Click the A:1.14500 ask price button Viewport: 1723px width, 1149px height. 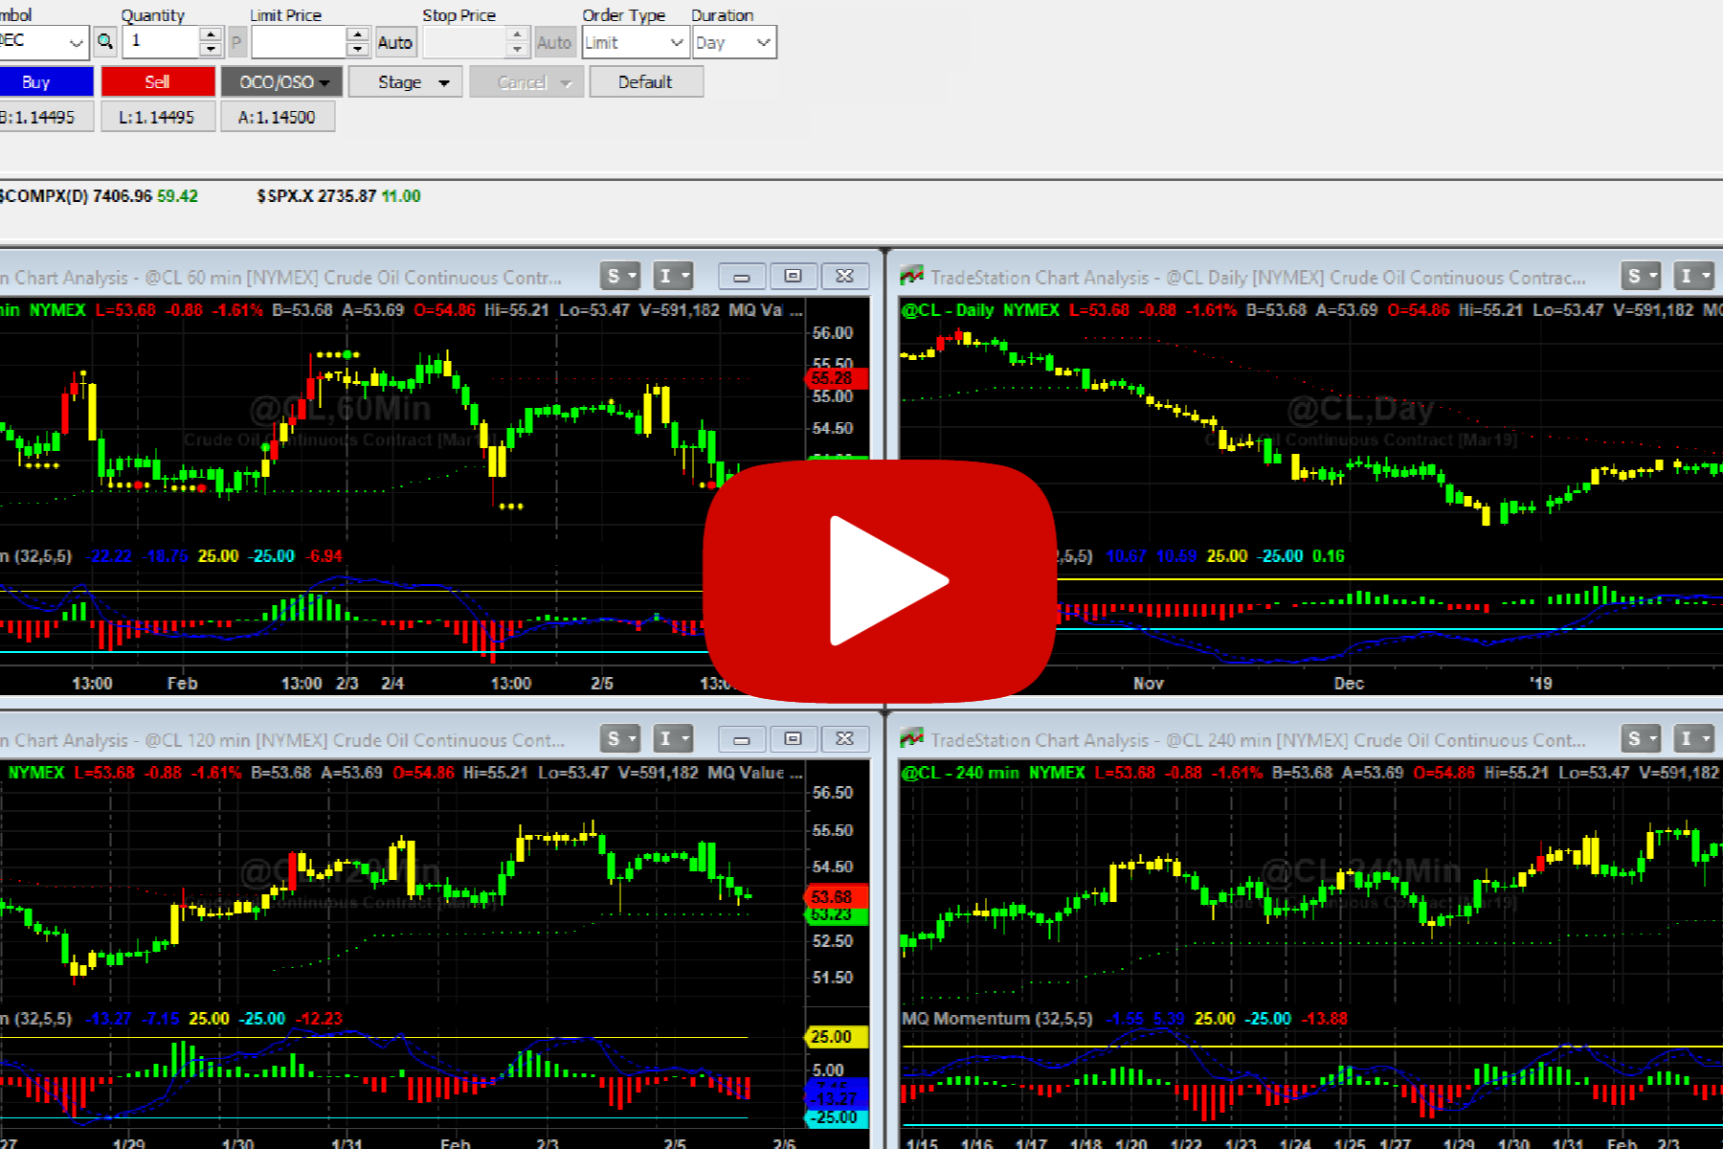278,117
